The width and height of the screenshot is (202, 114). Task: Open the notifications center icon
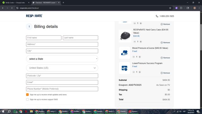(198, 111)
